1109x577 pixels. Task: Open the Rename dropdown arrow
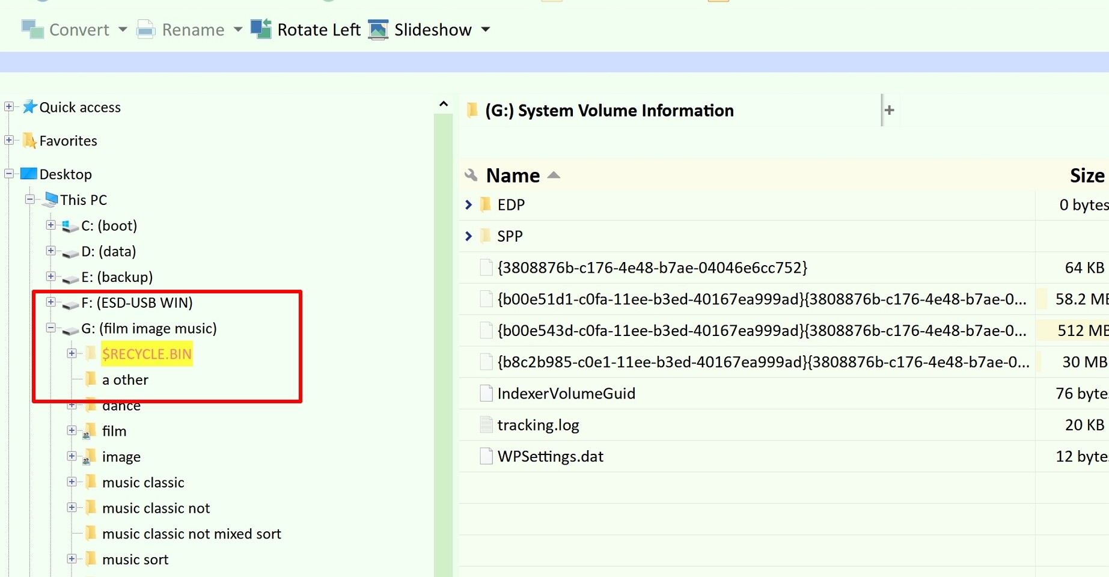click(x=237, y=29)
